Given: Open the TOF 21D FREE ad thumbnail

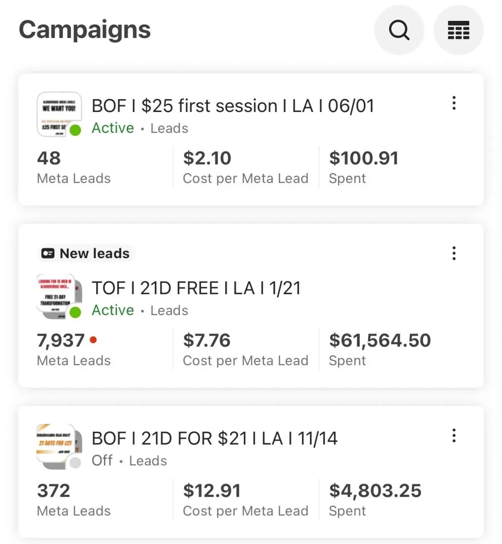Looking at the screenshot, I should [x=56, y=295].
